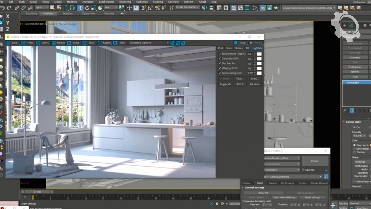The image size is (371, 209).
Task: Toggle the Percent Snap button
Action: pyautogui.click(x=157, y=8)
